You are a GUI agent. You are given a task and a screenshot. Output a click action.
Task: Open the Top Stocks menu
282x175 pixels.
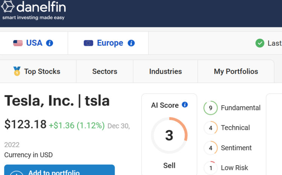coord(38,71)
